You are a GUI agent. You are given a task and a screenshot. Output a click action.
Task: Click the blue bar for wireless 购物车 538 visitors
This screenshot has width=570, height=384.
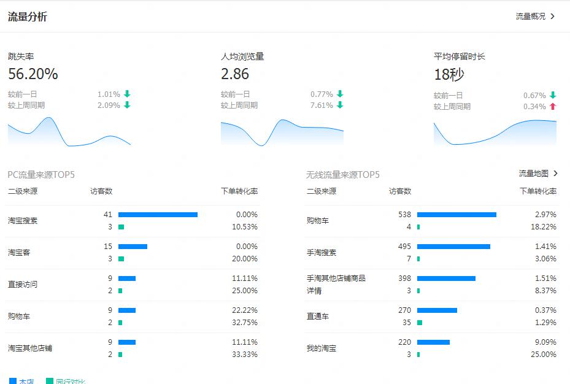click(456, 215)
